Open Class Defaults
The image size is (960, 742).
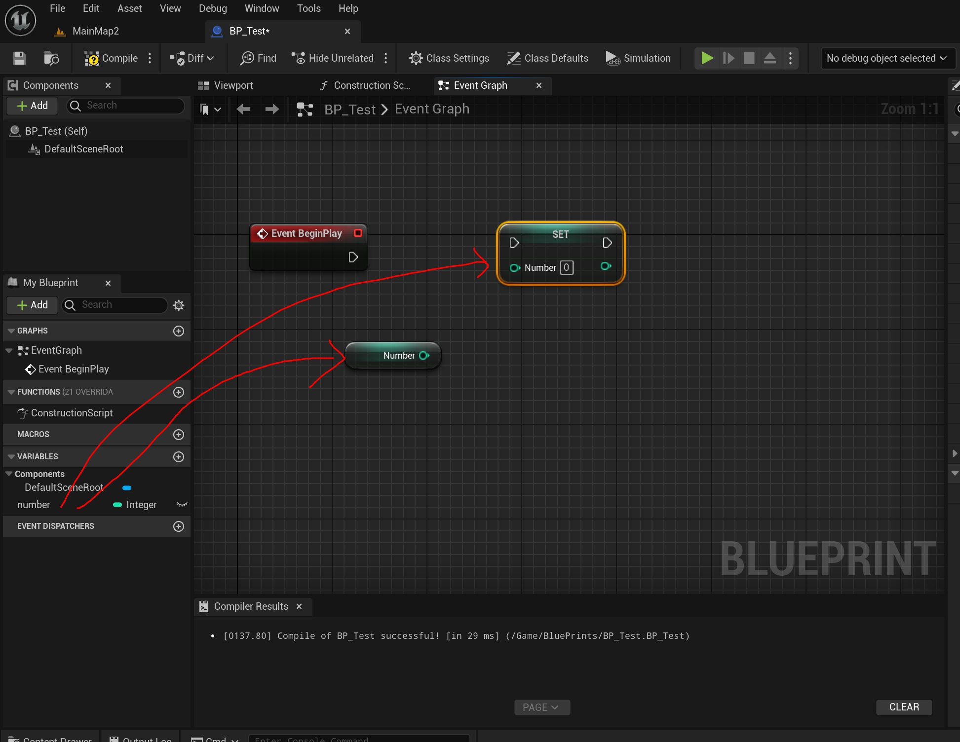click(x=548, y=58)
